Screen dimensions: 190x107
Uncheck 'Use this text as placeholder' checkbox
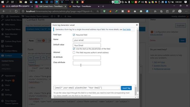pos(74,49)
